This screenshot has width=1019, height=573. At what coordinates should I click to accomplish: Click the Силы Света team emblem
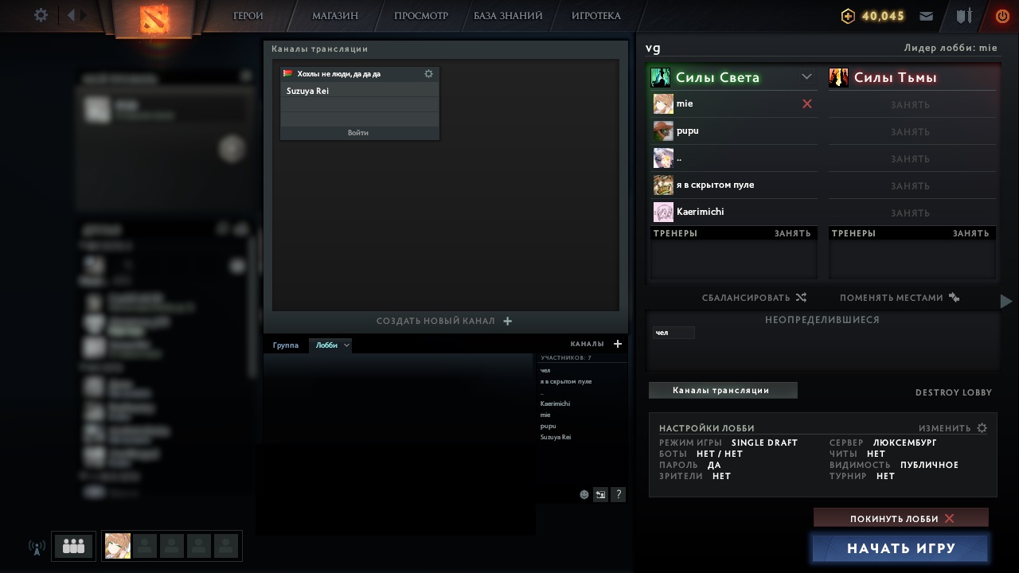click(x=661, y=77)
